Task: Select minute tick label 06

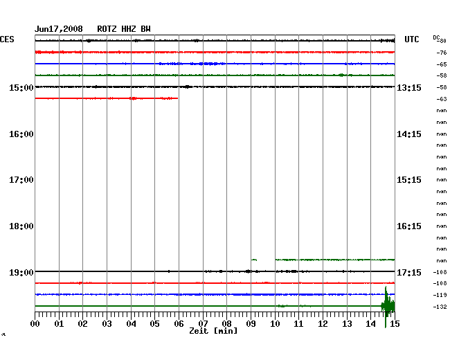Action: [179, 324]
